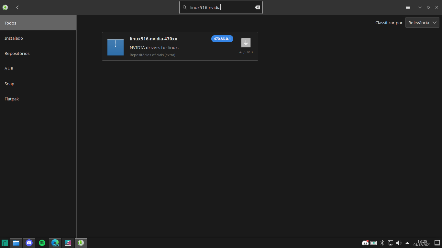Minimize the window with chevron button
Screen dimensions: 442x248
(420, 7)
